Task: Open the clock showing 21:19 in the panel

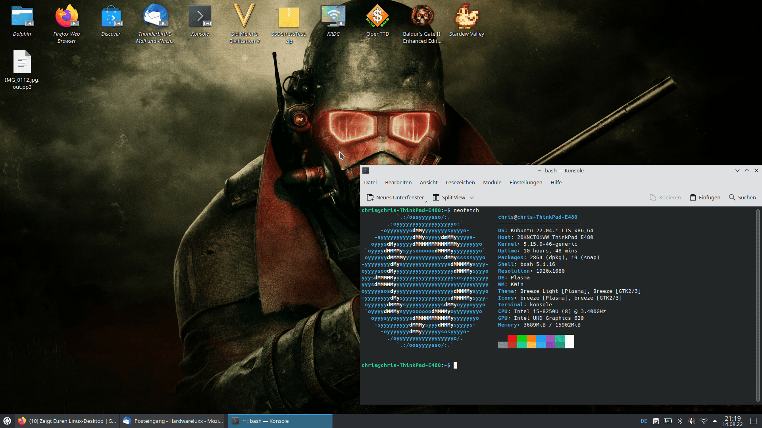Action: coord(733,421)
